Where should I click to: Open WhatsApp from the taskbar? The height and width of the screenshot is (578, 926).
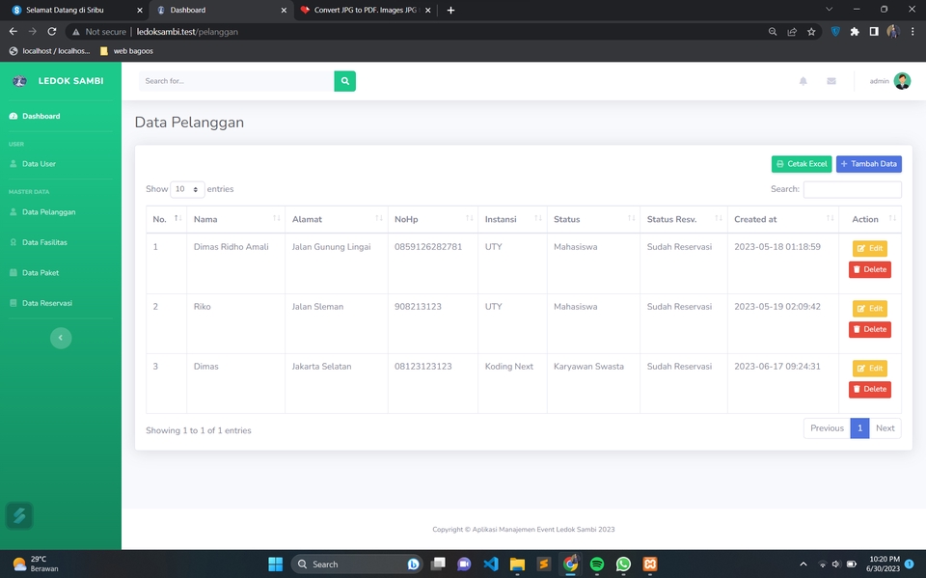(x=623, y=564)
